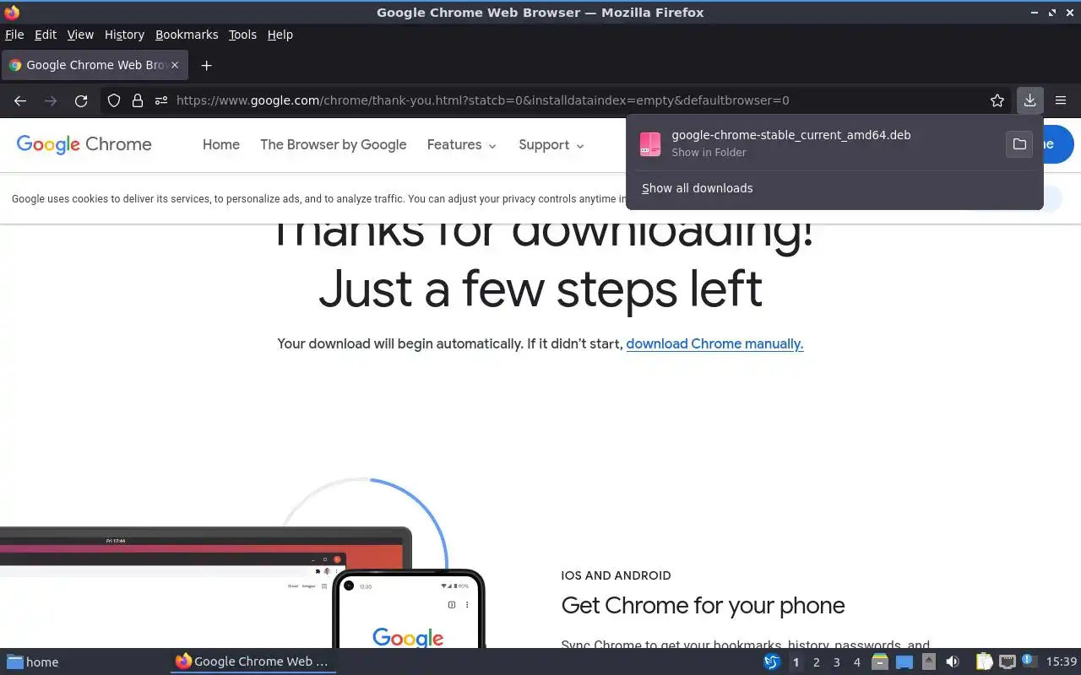Viewport: 1081px width, 675px height.
Task: Open the clipboard manager tray icon
Action: point(985,662)
